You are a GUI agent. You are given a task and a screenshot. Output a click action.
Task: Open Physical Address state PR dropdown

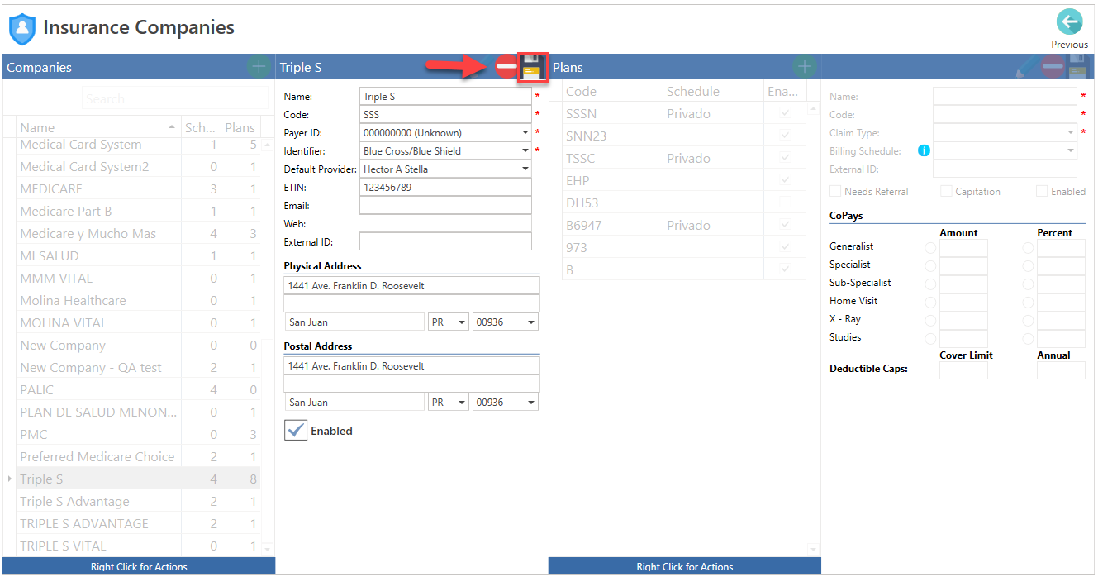pos(461,322)
